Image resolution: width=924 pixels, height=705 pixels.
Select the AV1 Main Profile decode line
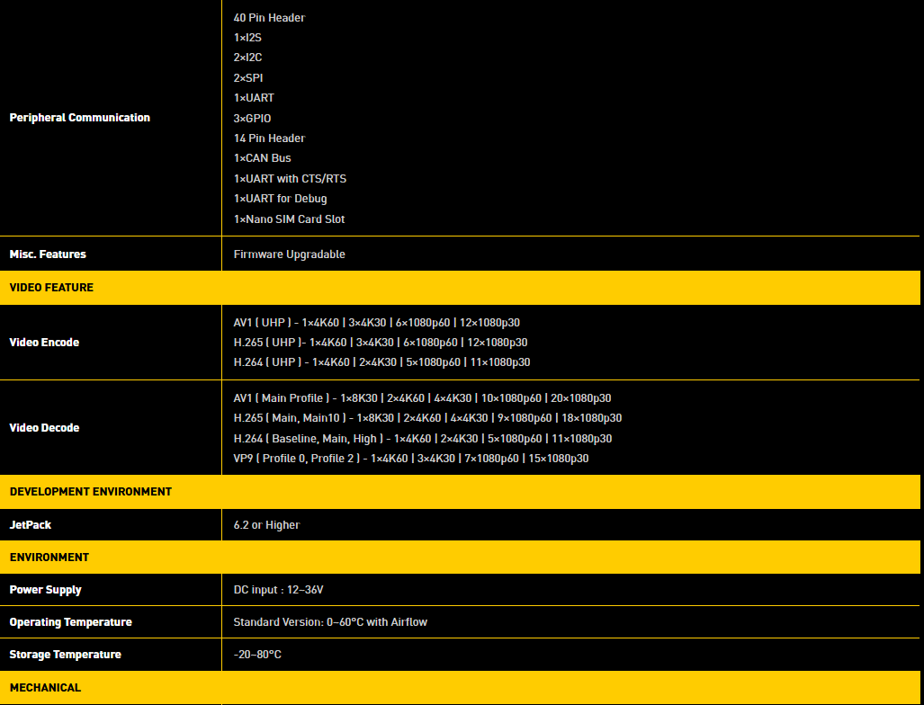tap(422, 398)
